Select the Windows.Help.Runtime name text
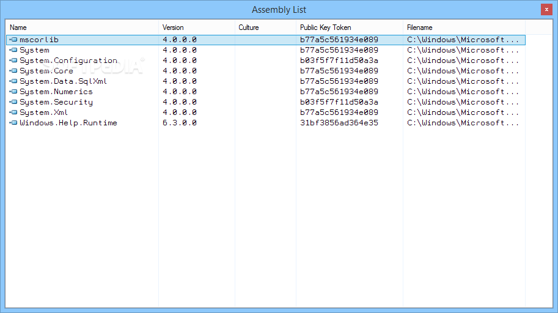Image resolution: width=558 pixels, height=313 pixels. (x=68, y=123)
